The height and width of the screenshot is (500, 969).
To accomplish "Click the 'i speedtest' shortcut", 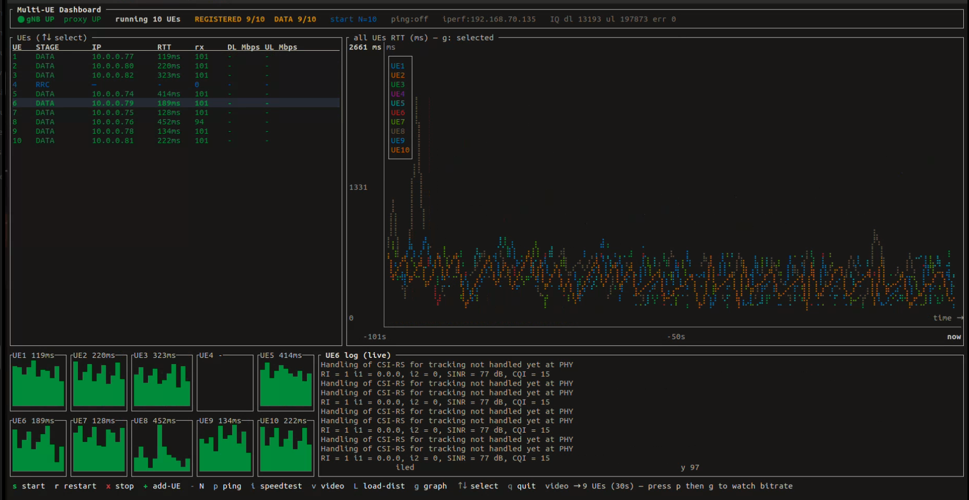I will 276,486.
